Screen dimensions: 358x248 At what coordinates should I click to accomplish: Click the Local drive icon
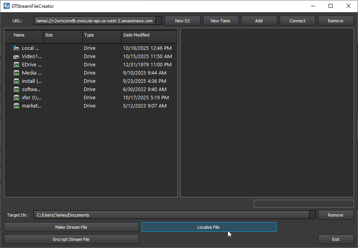click(16, 48)
